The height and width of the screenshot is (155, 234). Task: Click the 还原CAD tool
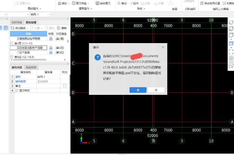[x=23, y=3]
